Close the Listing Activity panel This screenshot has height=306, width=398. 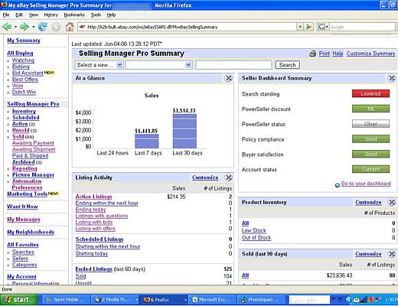tap(229, 177)
